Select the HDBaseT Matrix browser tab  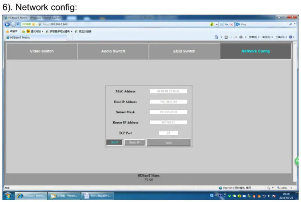36,38
